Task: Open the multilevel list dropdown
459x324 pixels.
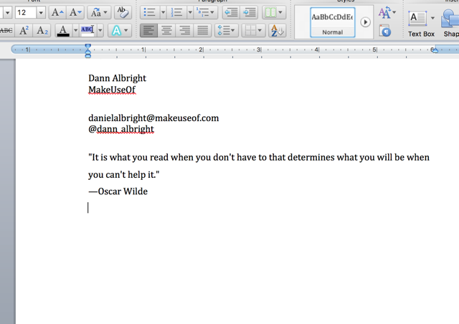Action: point(206,12)
